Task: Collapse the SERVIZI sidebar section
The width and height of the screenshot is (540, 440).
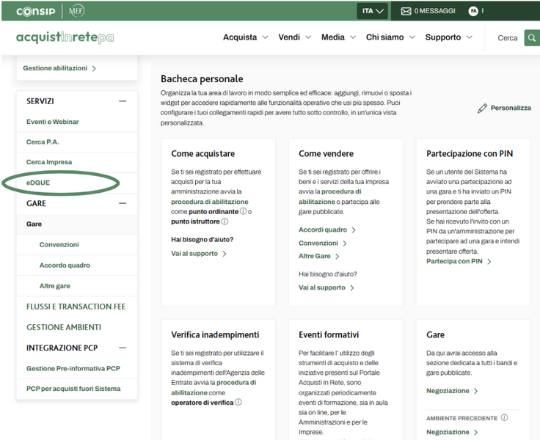Action: click(x=123, y=101)
